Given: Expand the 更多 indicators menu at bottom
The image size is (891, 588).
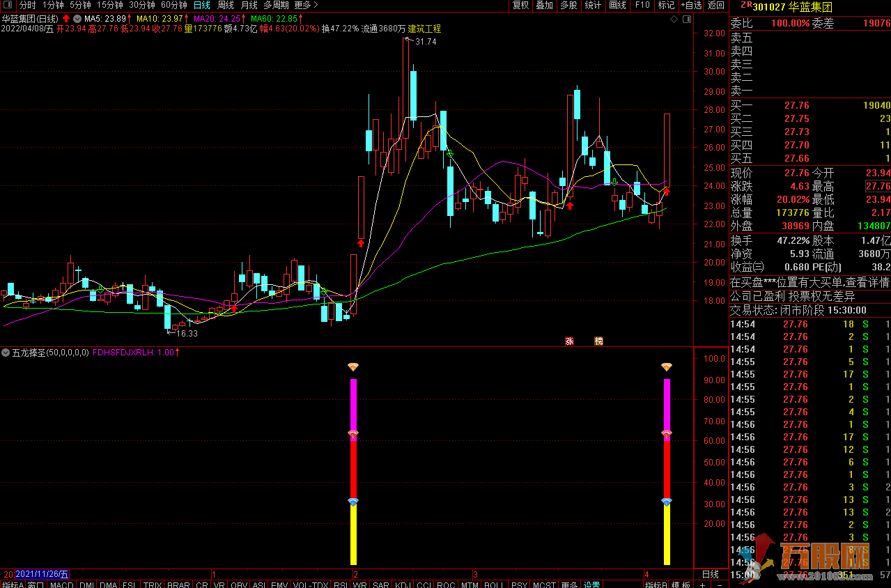Looking at the screenshot, I should (569, 585).
